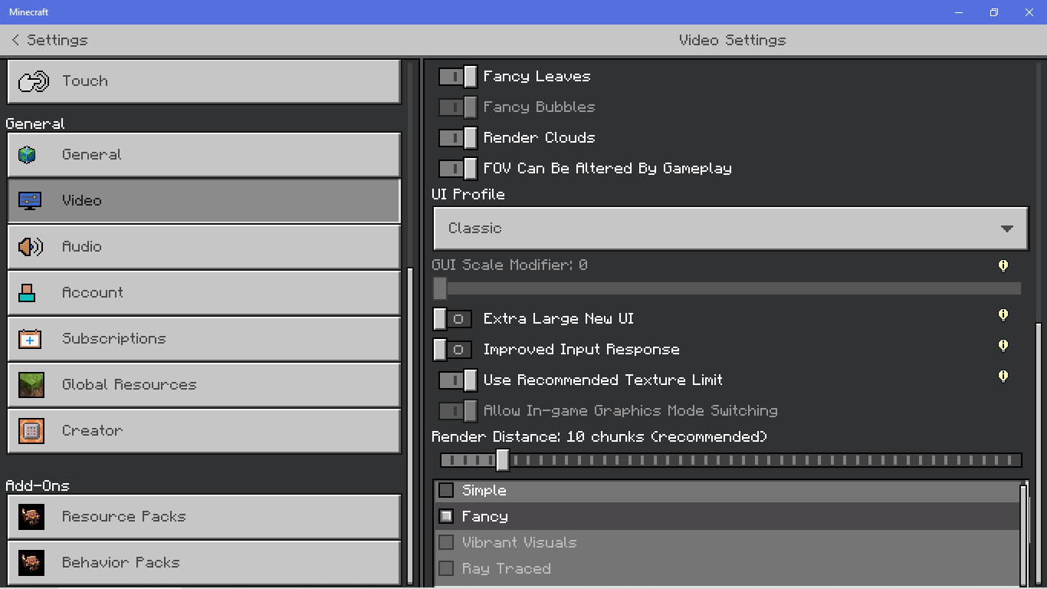This screenshot has width=1047, height=589.
Task: Click the UI Profile dropdown arrow
Action: [1007, 229]
